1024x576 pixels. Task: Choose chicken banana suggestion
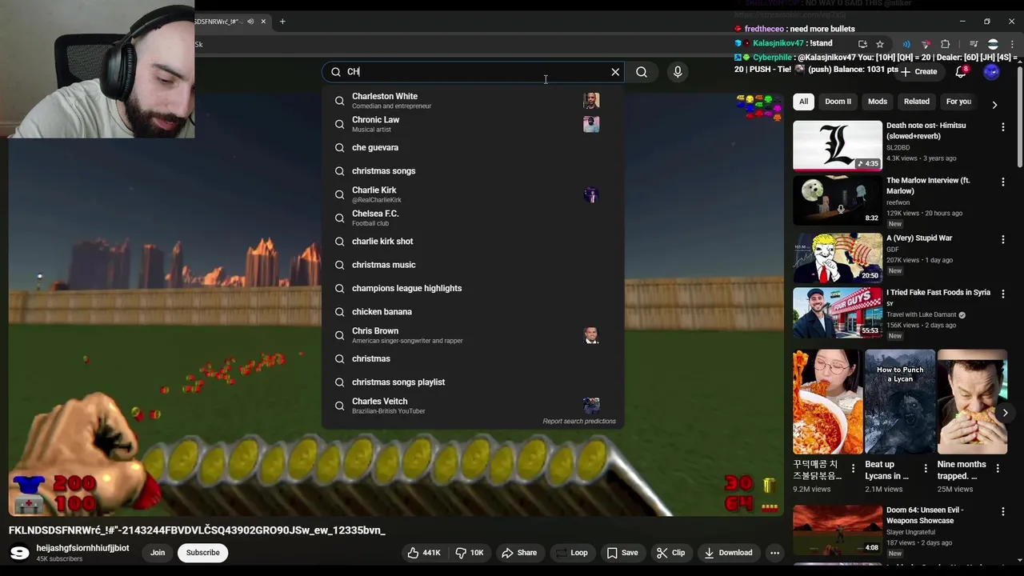point(473,311)
